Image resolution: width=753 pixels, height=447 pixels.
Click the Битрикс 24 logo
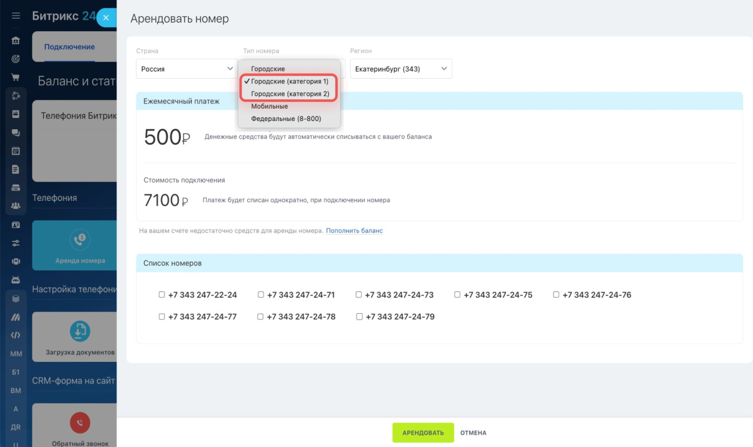coord(64,16)
